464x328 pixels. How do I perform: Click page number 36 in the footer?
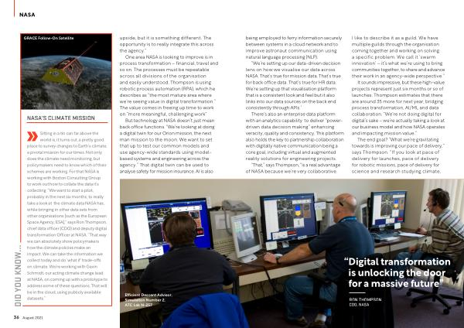point(16,317)
